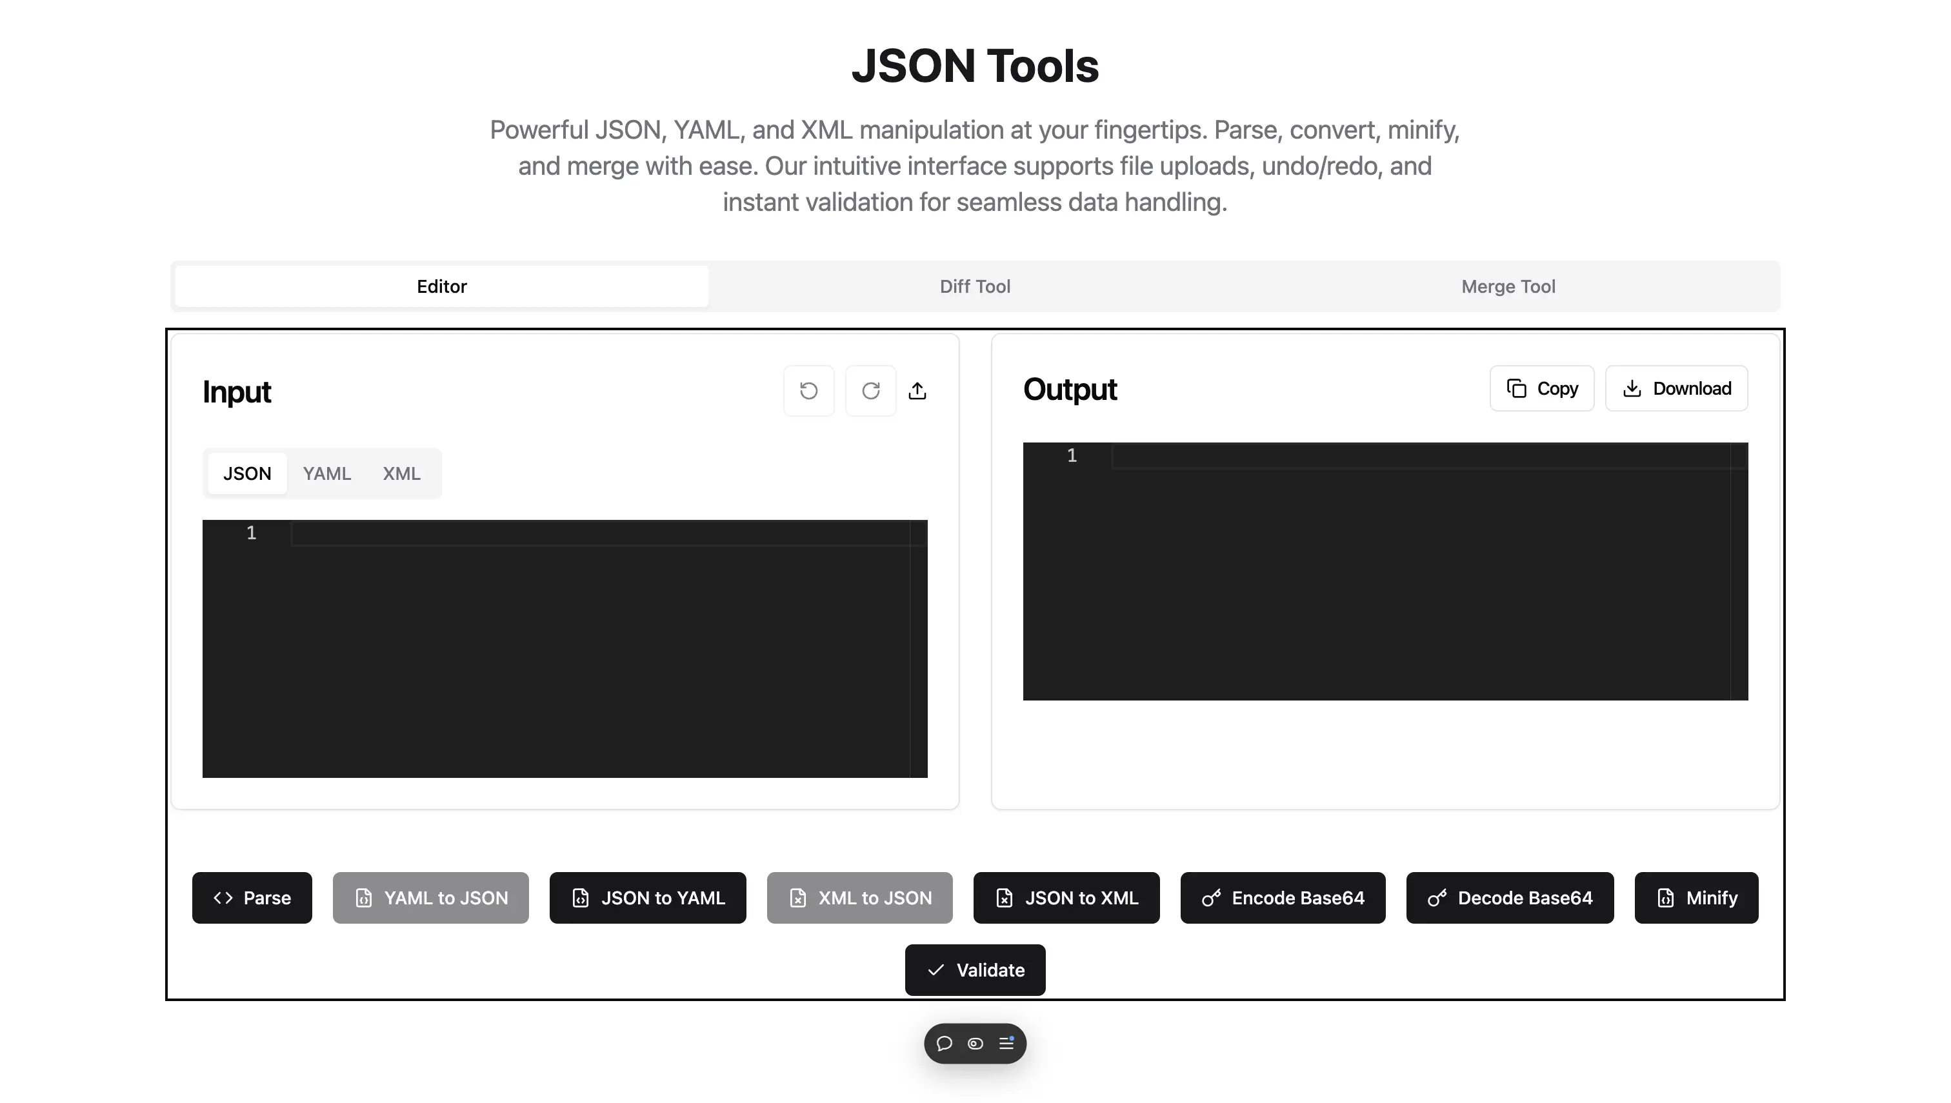Screen dimensions: 1951x1103
Task: Click the undo icon in Input panel
Action: [x=808, y=391]
